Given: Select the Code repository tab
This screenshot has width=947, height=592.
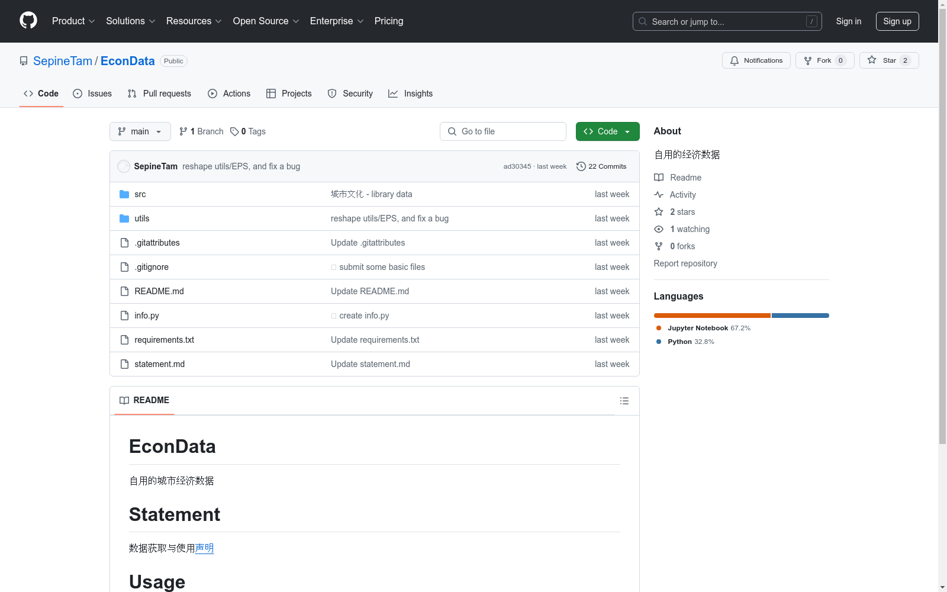Looking at the screenshot, I should point(41,94).
